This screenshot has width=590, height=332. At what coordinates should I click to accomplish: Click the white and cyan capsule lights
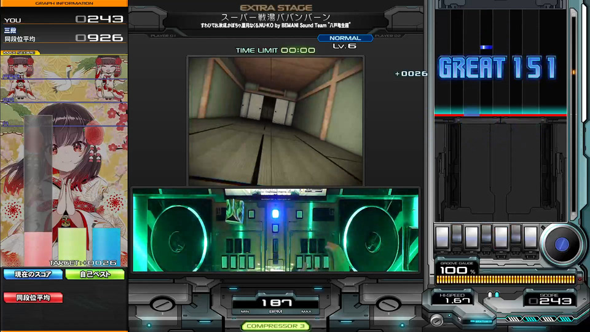point(494,294)
